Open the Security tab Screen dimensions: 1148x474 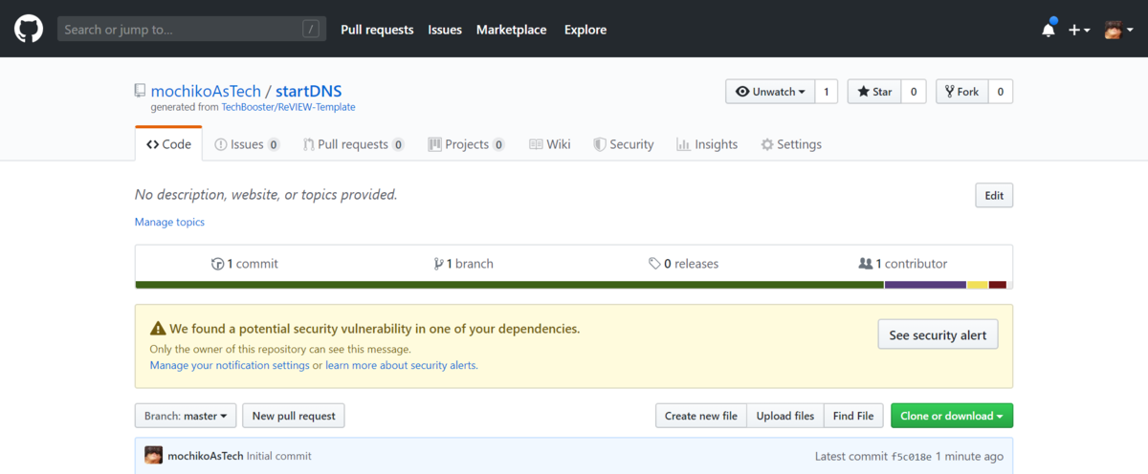coord(624,144)
